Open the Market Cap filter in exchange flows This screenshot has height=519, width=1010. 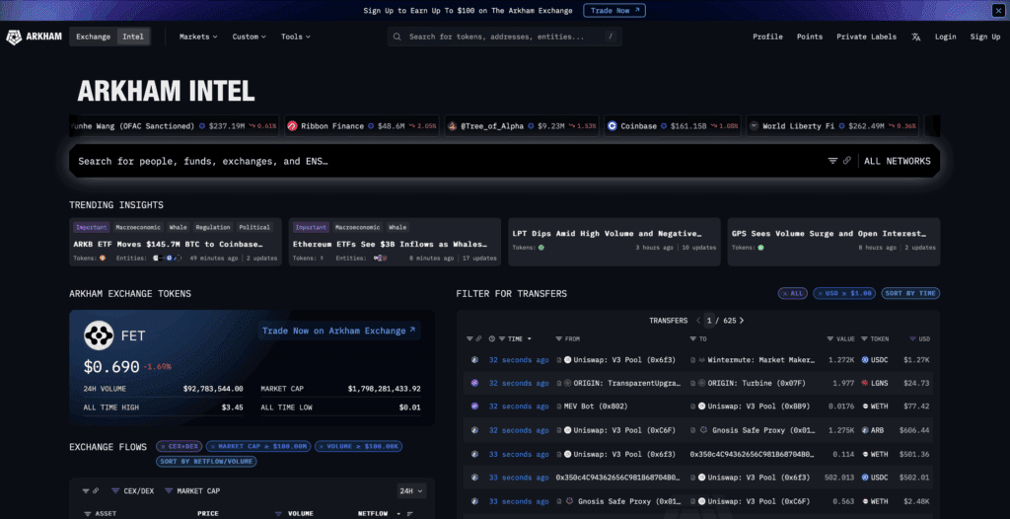click(x=192, y=491)
